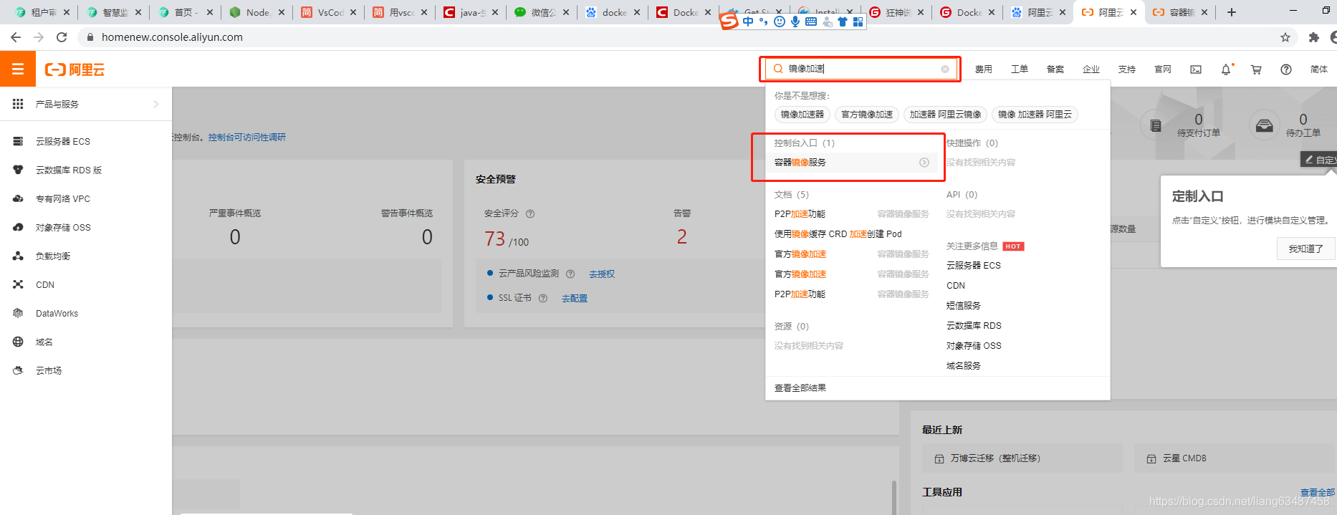Open the 支持 top menu

[x=1127, y=69]
